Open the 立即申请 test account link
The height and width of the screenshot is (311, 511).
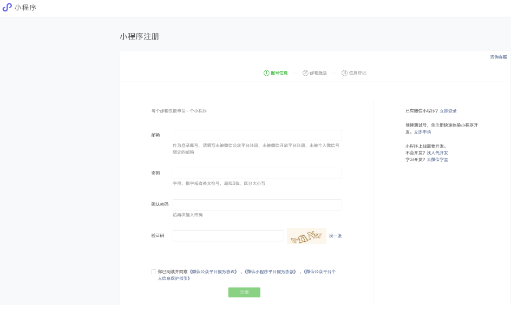[422, 132]
